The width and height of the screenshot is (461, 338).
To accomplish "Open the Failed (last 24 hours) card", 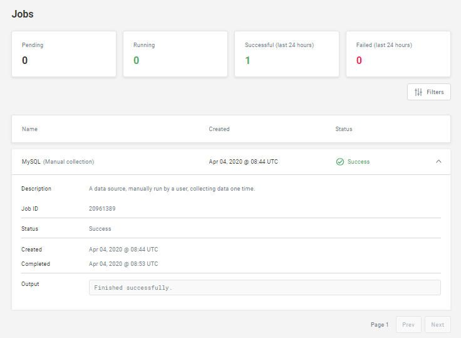I will point(398,54).
